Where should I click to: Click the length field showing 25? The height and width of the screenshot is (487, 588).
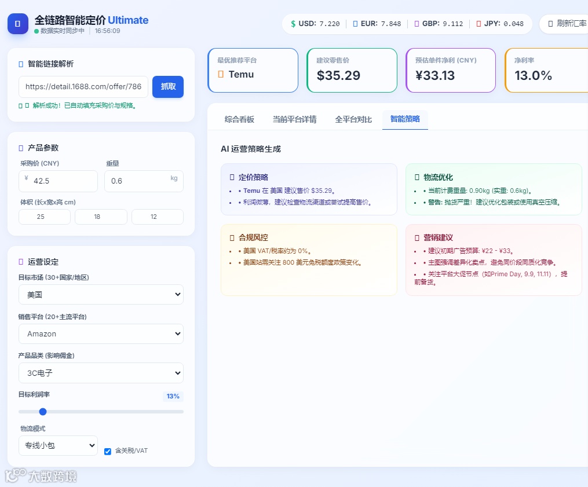click(44, 217)
